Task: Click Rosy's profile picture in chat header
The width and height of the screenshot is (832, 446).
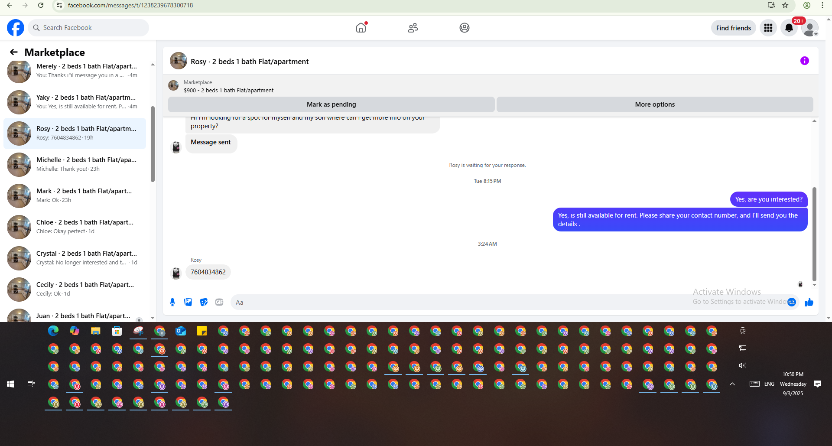Action: (x=179, y=61)
